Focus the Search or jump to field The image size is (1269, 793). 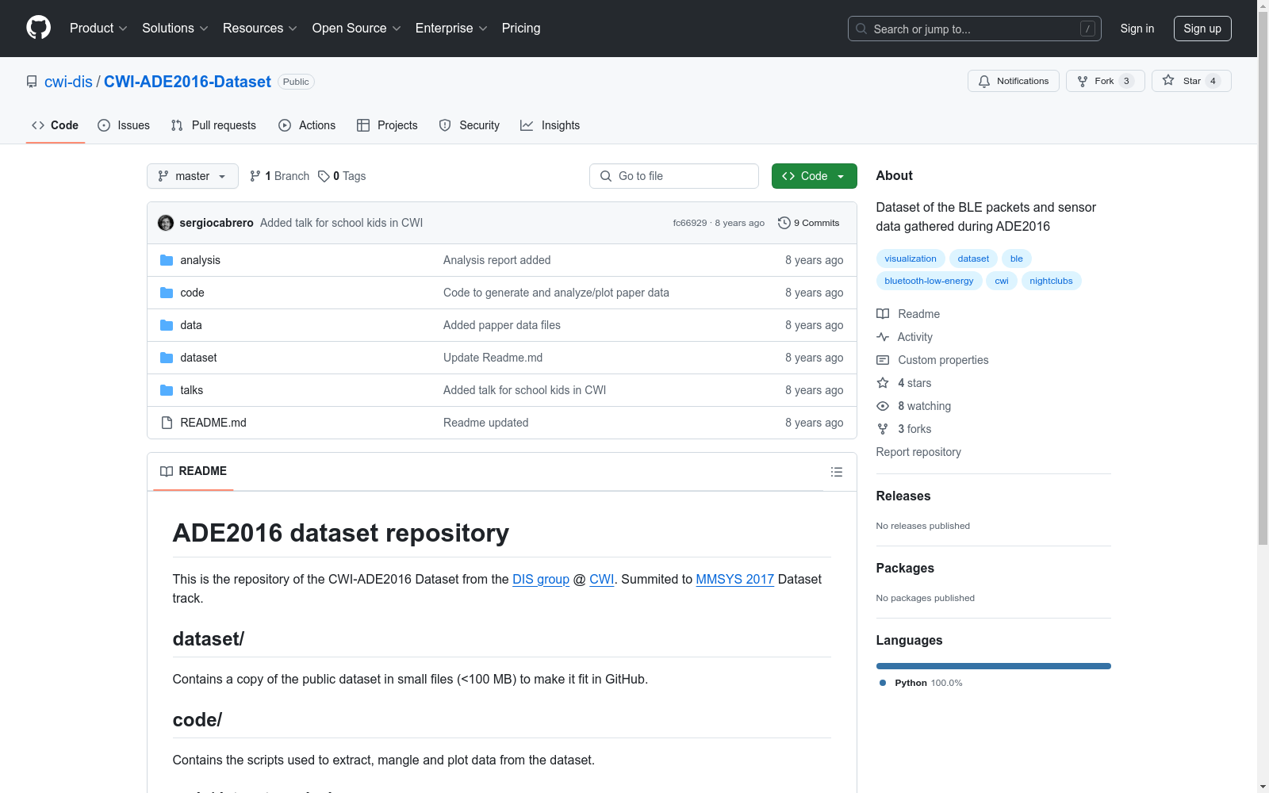(974, 29)
